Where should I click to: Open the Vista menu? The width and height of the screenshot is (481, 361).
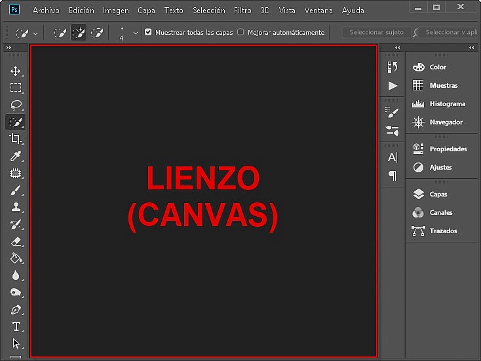[287, 10]
